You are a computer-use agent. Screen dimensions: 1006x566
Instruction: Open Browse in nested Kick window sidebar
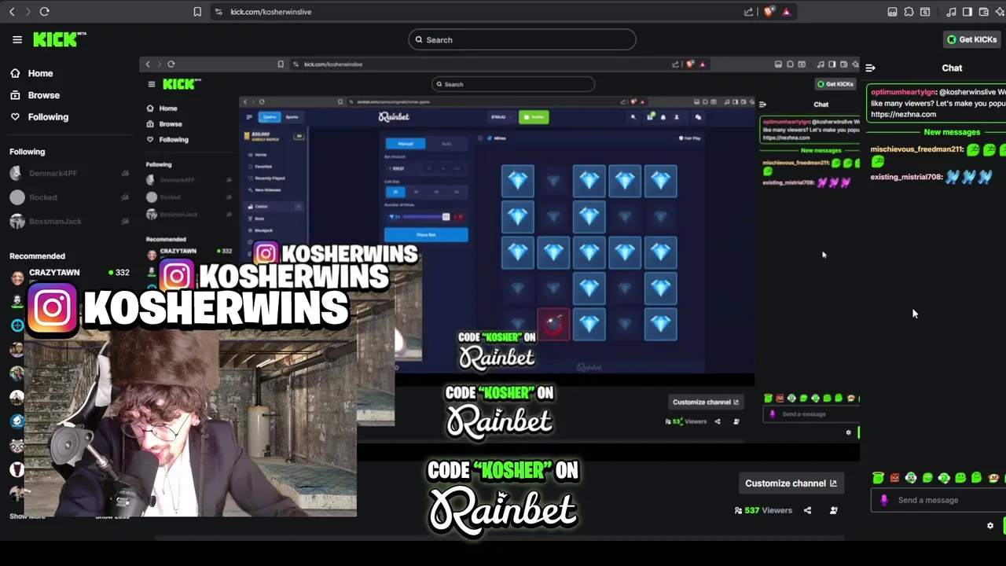pos(165,124)
